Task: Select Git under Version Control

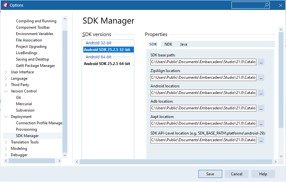Action: tap(18, 98)
